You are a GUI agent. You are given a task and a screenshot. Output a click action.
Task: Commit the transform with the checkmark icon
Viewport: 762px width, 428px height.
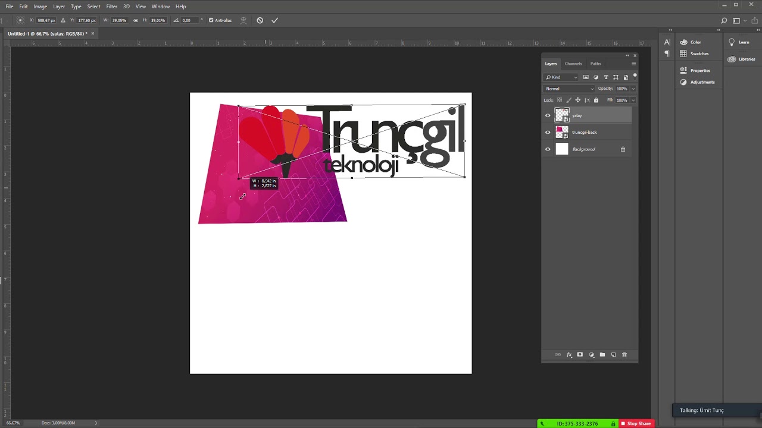pos(274,20)
